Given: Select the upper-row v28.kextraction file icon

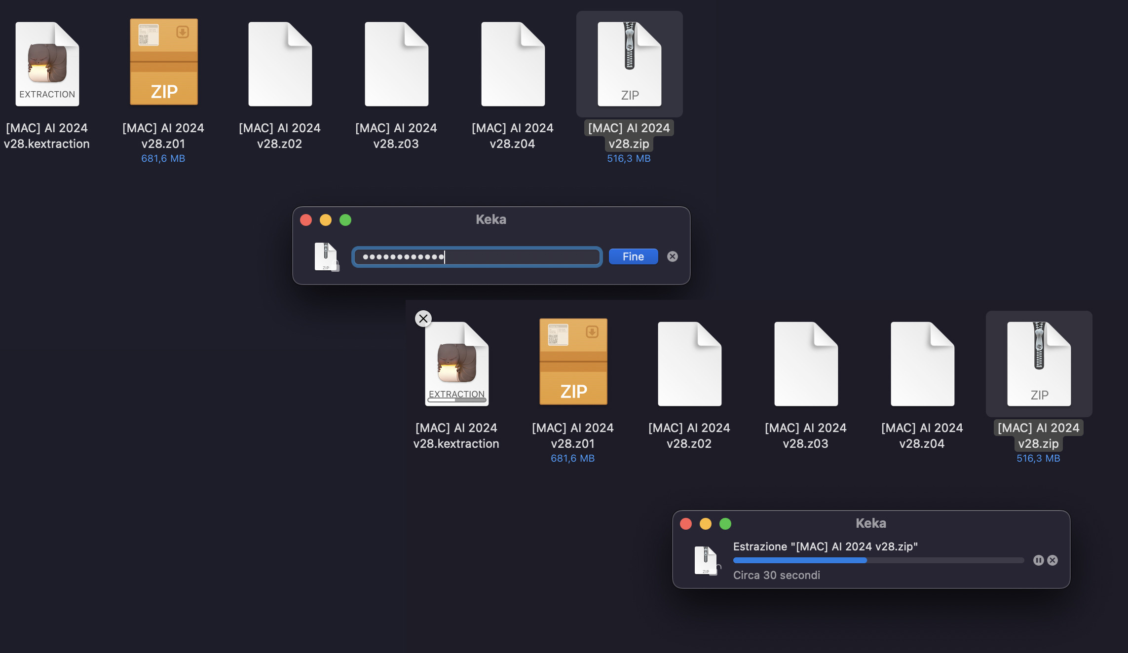Looking at the screenshot, I should click(47, 64).
